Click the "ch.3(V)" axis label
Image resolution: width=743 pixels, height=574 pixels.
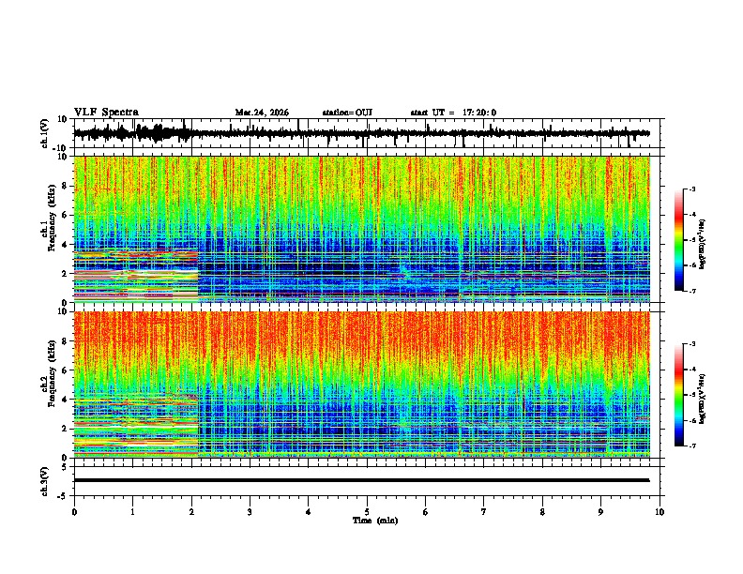point(45,482)
